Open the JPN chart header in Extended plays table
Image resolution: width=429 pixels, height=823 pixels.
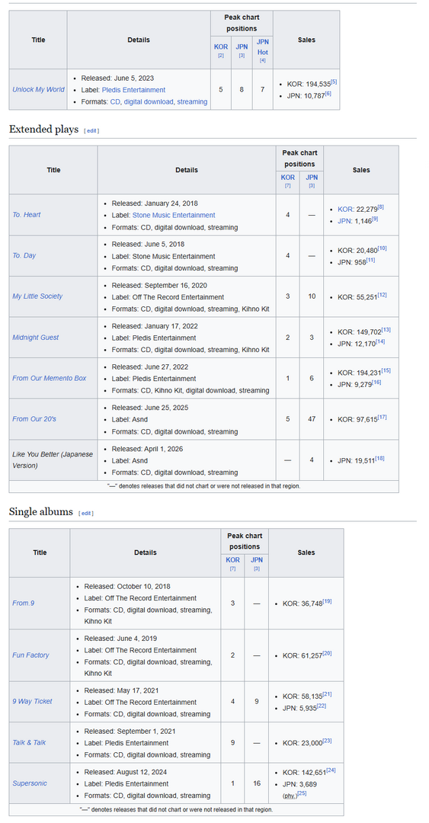coord(312,178)
